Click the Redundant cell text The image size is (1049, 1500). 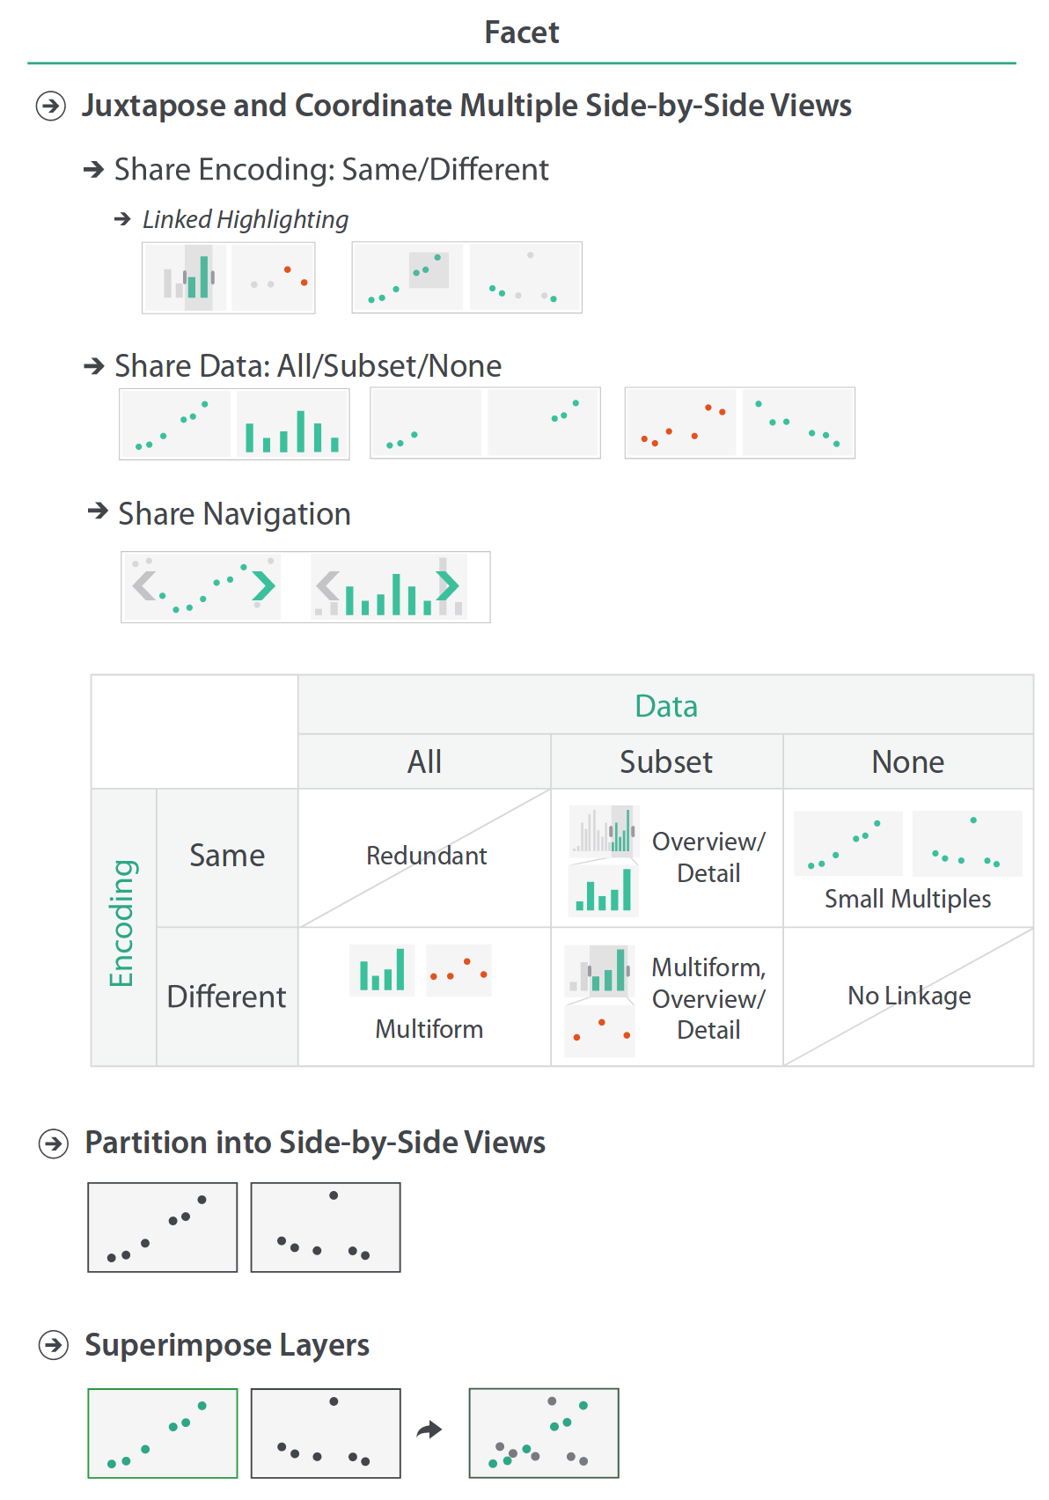[426, 856]
